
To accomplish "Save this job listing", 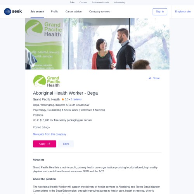I will pyautogui.click(x=66, y=144).
